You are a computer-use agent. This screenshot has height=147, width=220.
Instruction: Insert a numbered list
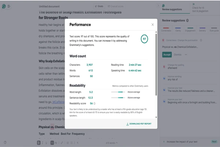68,143
